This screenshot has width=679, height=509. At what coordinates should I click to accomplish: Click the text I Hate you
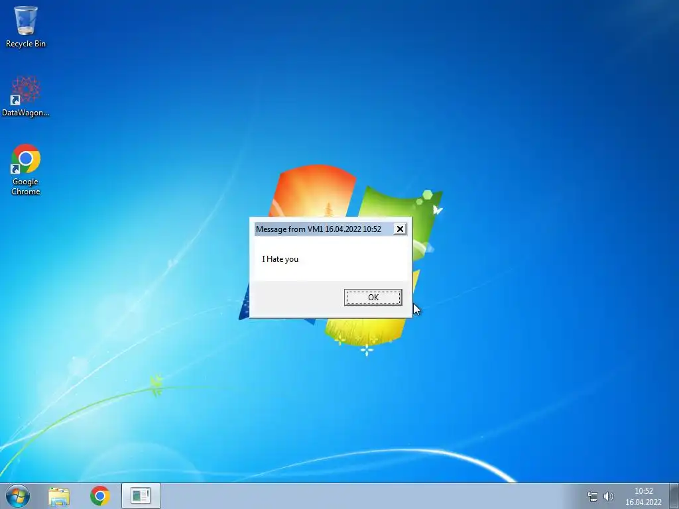tap(280, 259)
